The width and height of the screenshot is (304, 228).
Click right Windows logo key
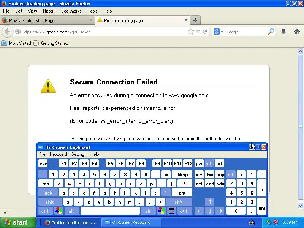coord(161,211)
